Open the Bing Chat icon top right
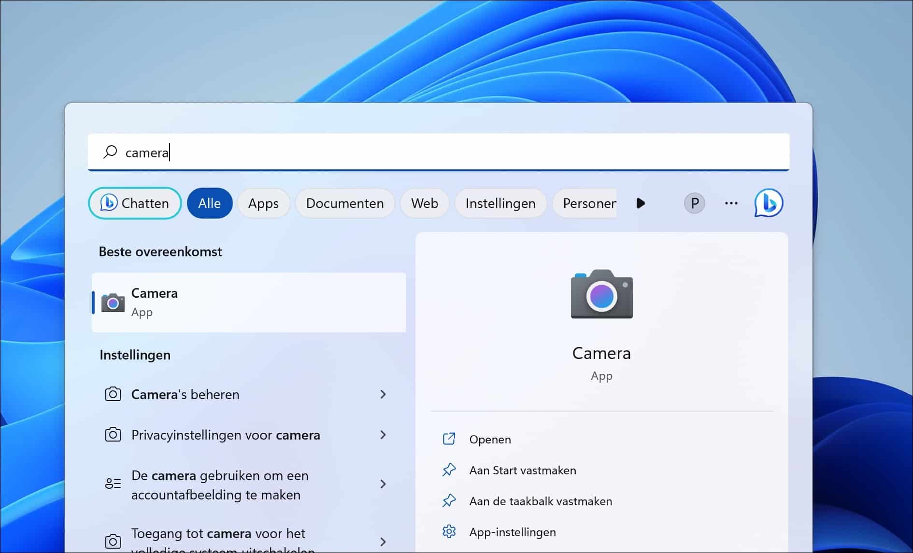 pos(769,203)
